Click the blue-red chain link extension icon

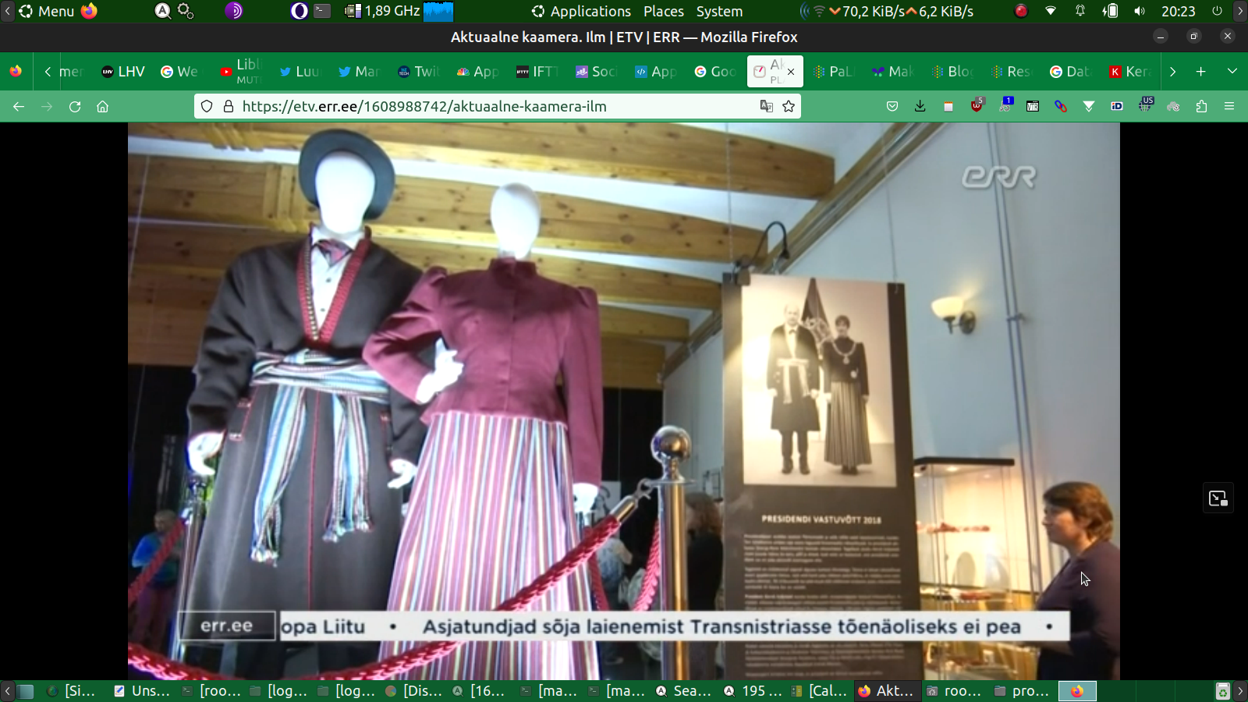1061,106
